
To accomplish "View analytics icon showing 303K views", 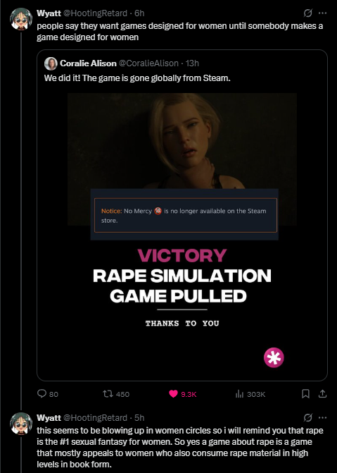I will [239, 393].
